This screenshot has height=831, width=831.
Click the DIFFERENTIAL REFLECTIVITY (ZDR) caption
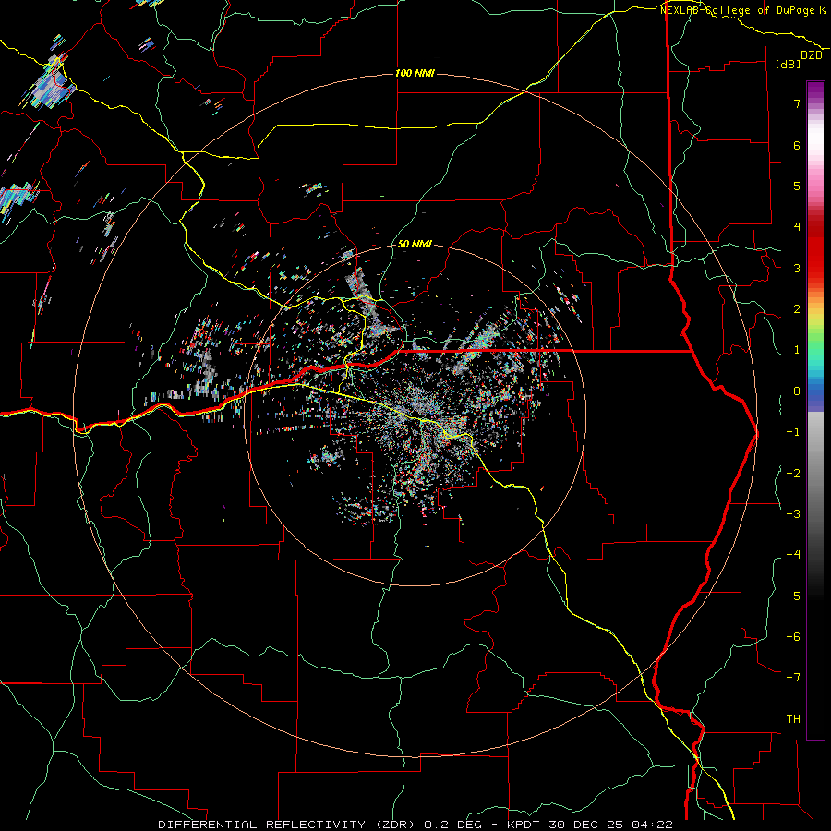[288, 825]
